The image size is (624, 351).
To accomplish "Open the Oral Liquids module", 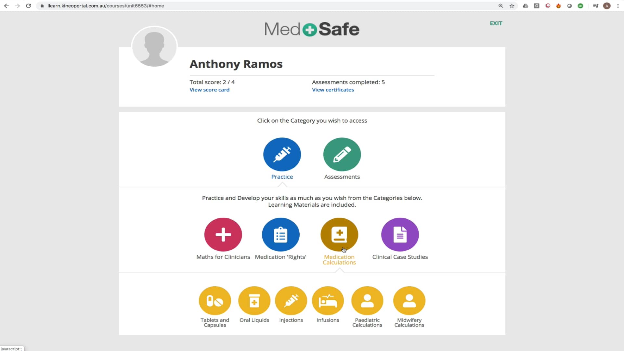I will click(254, 301).
